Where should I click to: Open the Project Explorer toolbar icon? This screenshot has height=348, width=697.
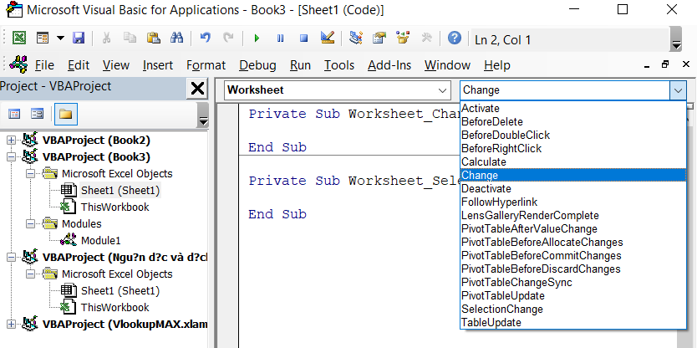(356, 38)
